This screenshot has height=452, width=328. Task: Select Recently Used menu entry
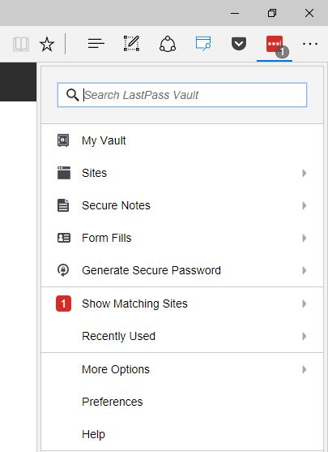182,336
